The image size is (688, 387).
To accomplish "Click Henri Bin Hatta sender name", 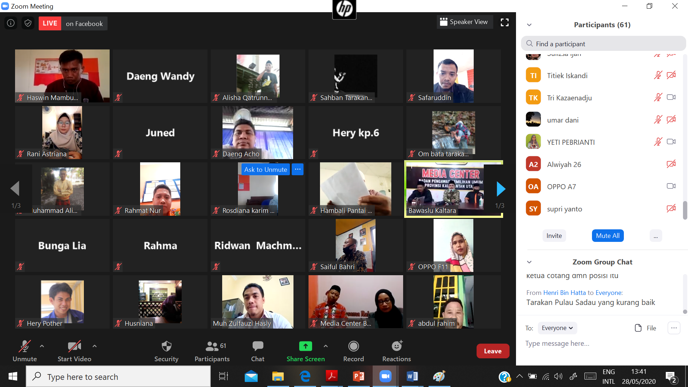I will (x=564, y=293).
